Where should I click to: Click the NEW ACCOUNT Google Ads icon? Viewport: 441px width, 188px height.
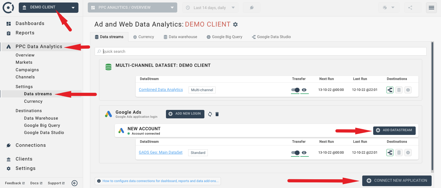click(x=121, y=131)
